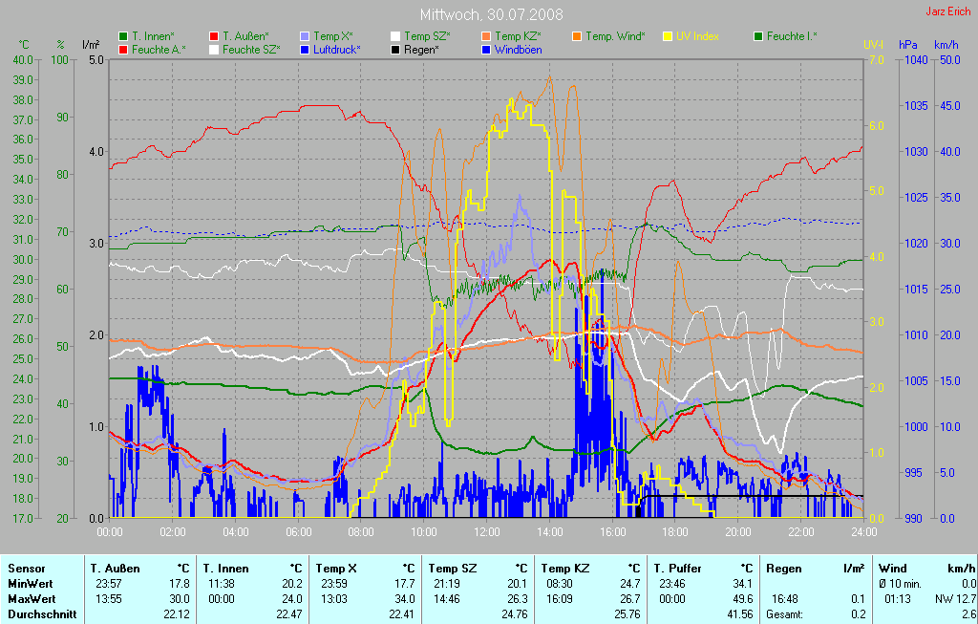Click the Jarz Erich author text
This screenshot has width=978, height=624.
click(x=947, y=11)
